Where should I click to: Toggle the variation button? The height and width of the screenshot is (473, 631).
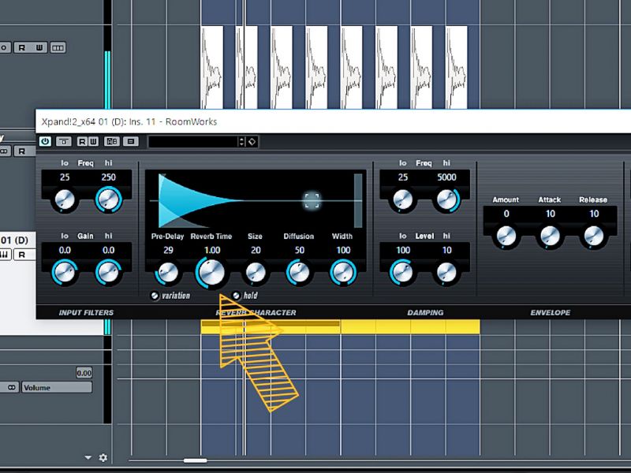click(155, 296)
